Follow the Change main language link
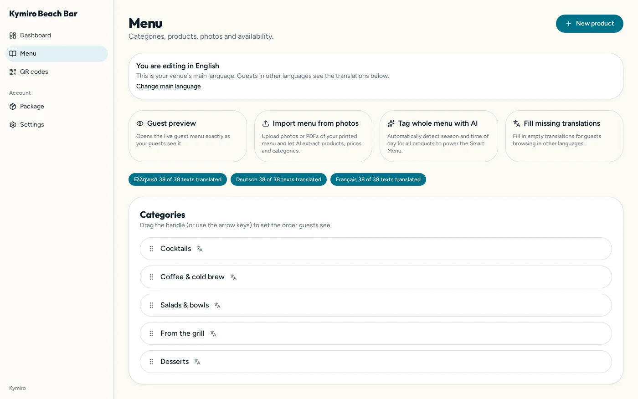This screenshot has height=399, width=638. pyautogui.click(x=169, y=87)
